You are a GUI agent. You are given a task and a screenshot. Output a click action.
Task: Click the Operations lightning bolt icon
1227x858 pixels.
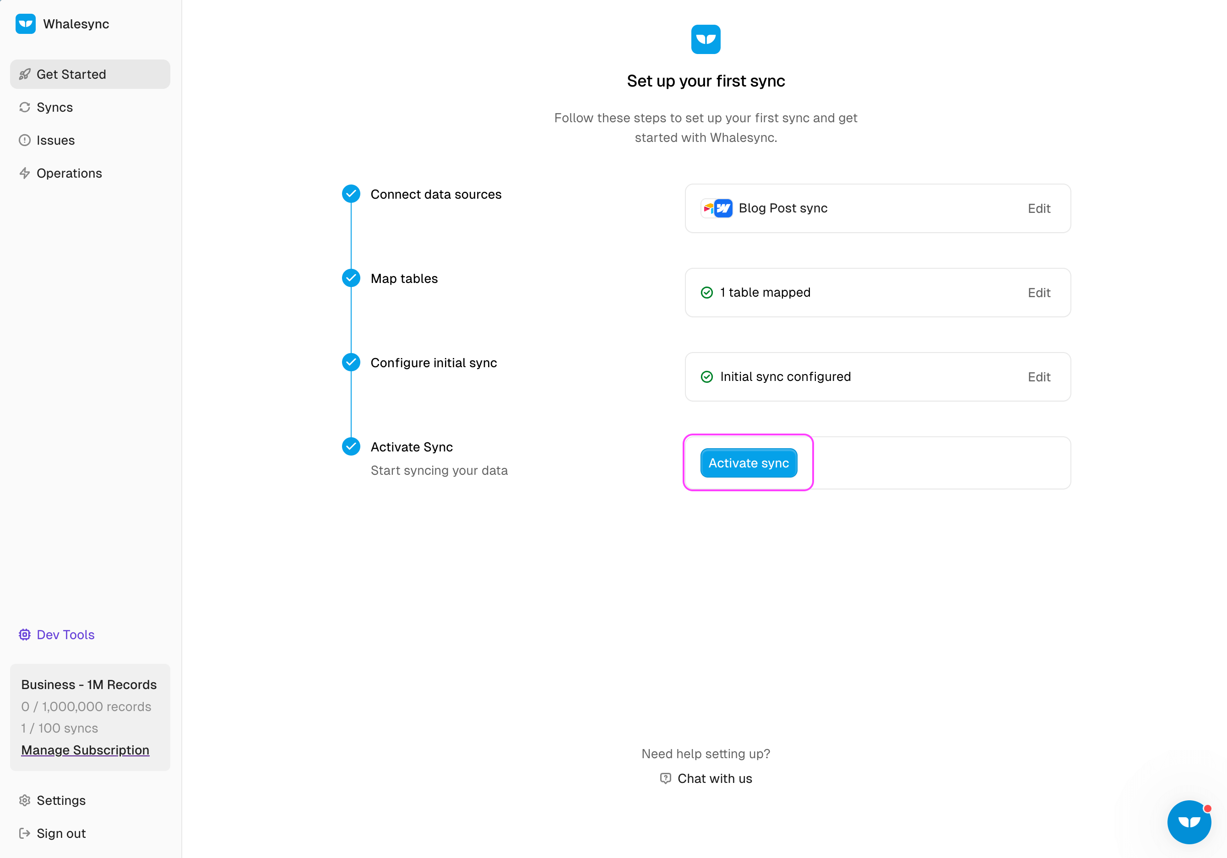[x=25, y=173]
